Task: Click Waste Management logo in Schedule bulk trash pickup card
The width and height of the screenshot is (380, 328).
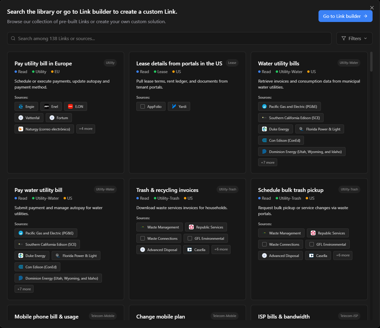Action: 264,233
